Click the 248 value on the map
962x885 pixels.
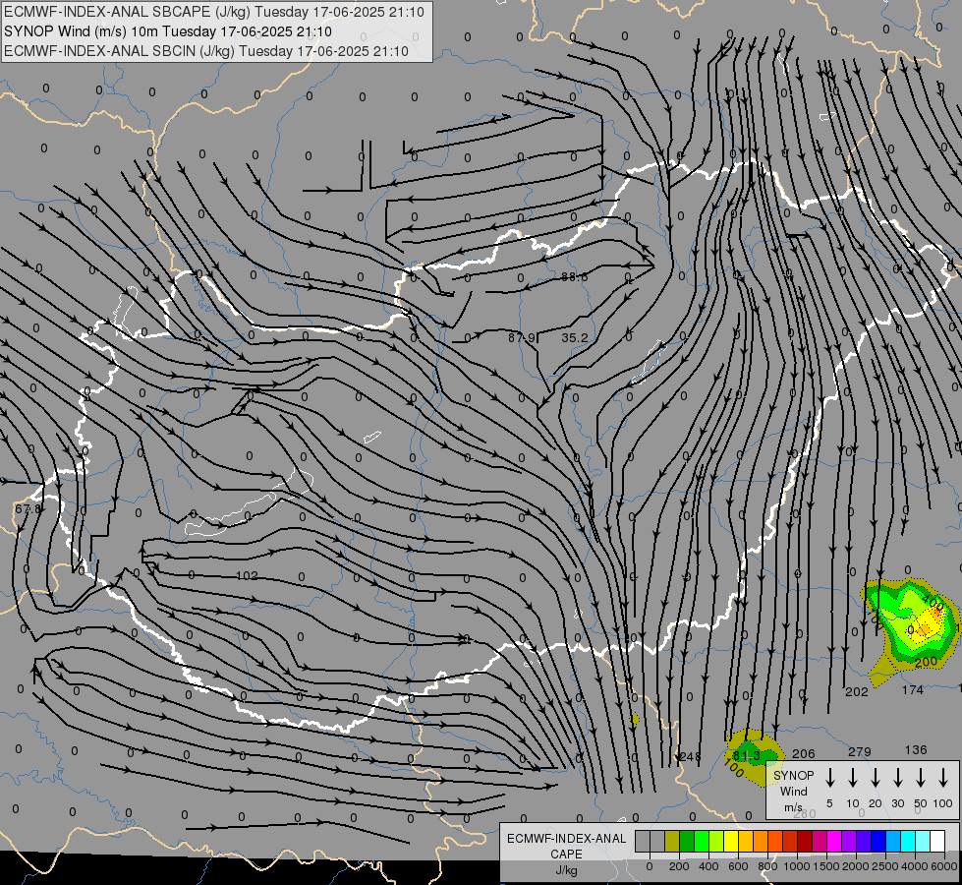pos(690,756)
